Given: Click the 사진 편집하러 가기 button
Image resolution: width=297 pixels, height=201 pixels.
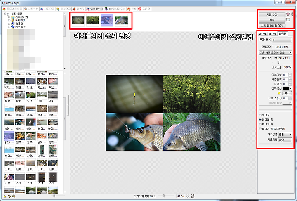Looking at the screenshot, I should pyautogui.click(x=272, y=26).
